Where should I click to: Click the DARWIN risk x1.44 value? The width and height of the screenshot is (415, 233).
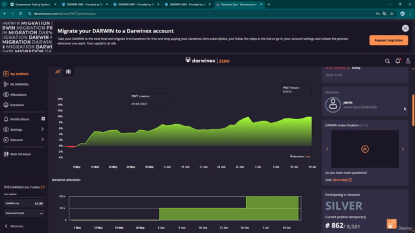click(x=39, y=203)
